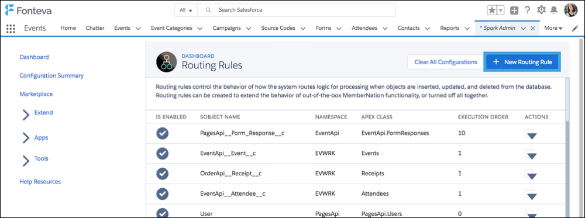Open the Forms tab chevron

pos(339,28)
